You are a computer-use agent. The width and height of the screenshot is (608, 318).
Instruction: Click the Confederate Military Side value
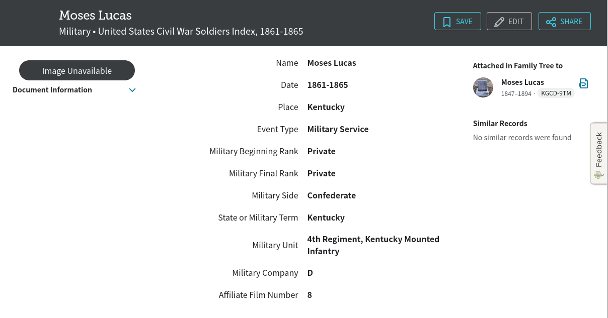pos(331,195)
